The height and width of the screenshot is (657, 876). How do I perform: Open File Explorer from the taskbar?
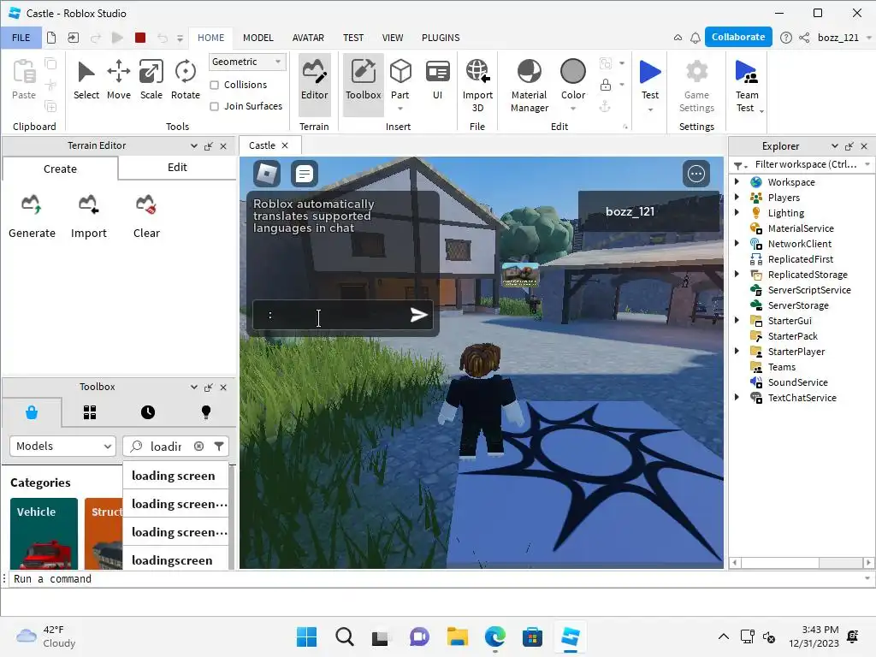pyautogui.click(x=457, y=636)
